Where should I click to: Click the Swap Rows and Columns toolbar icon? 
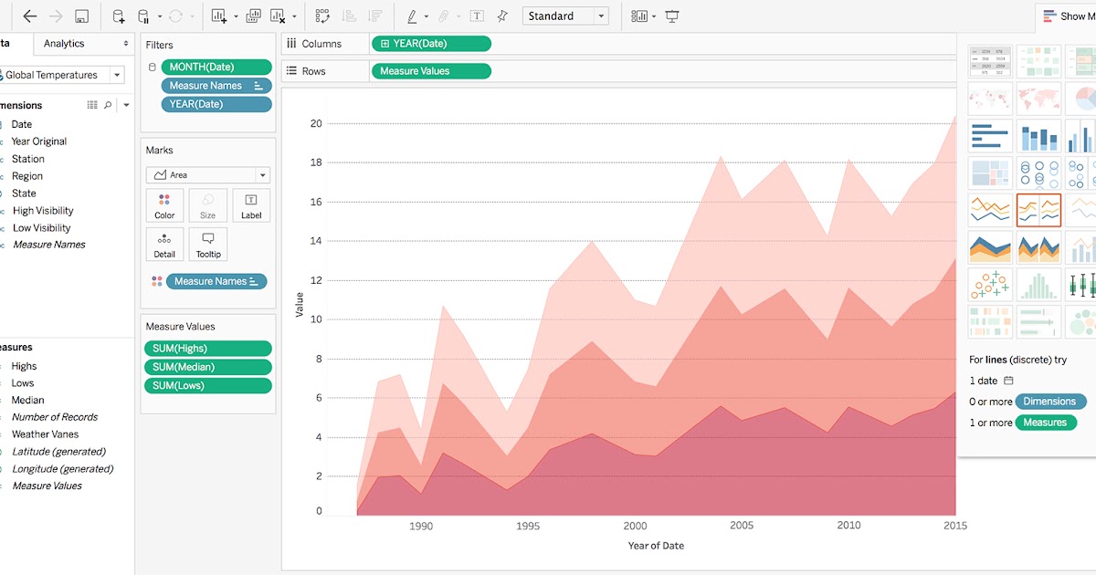point(321,16)
